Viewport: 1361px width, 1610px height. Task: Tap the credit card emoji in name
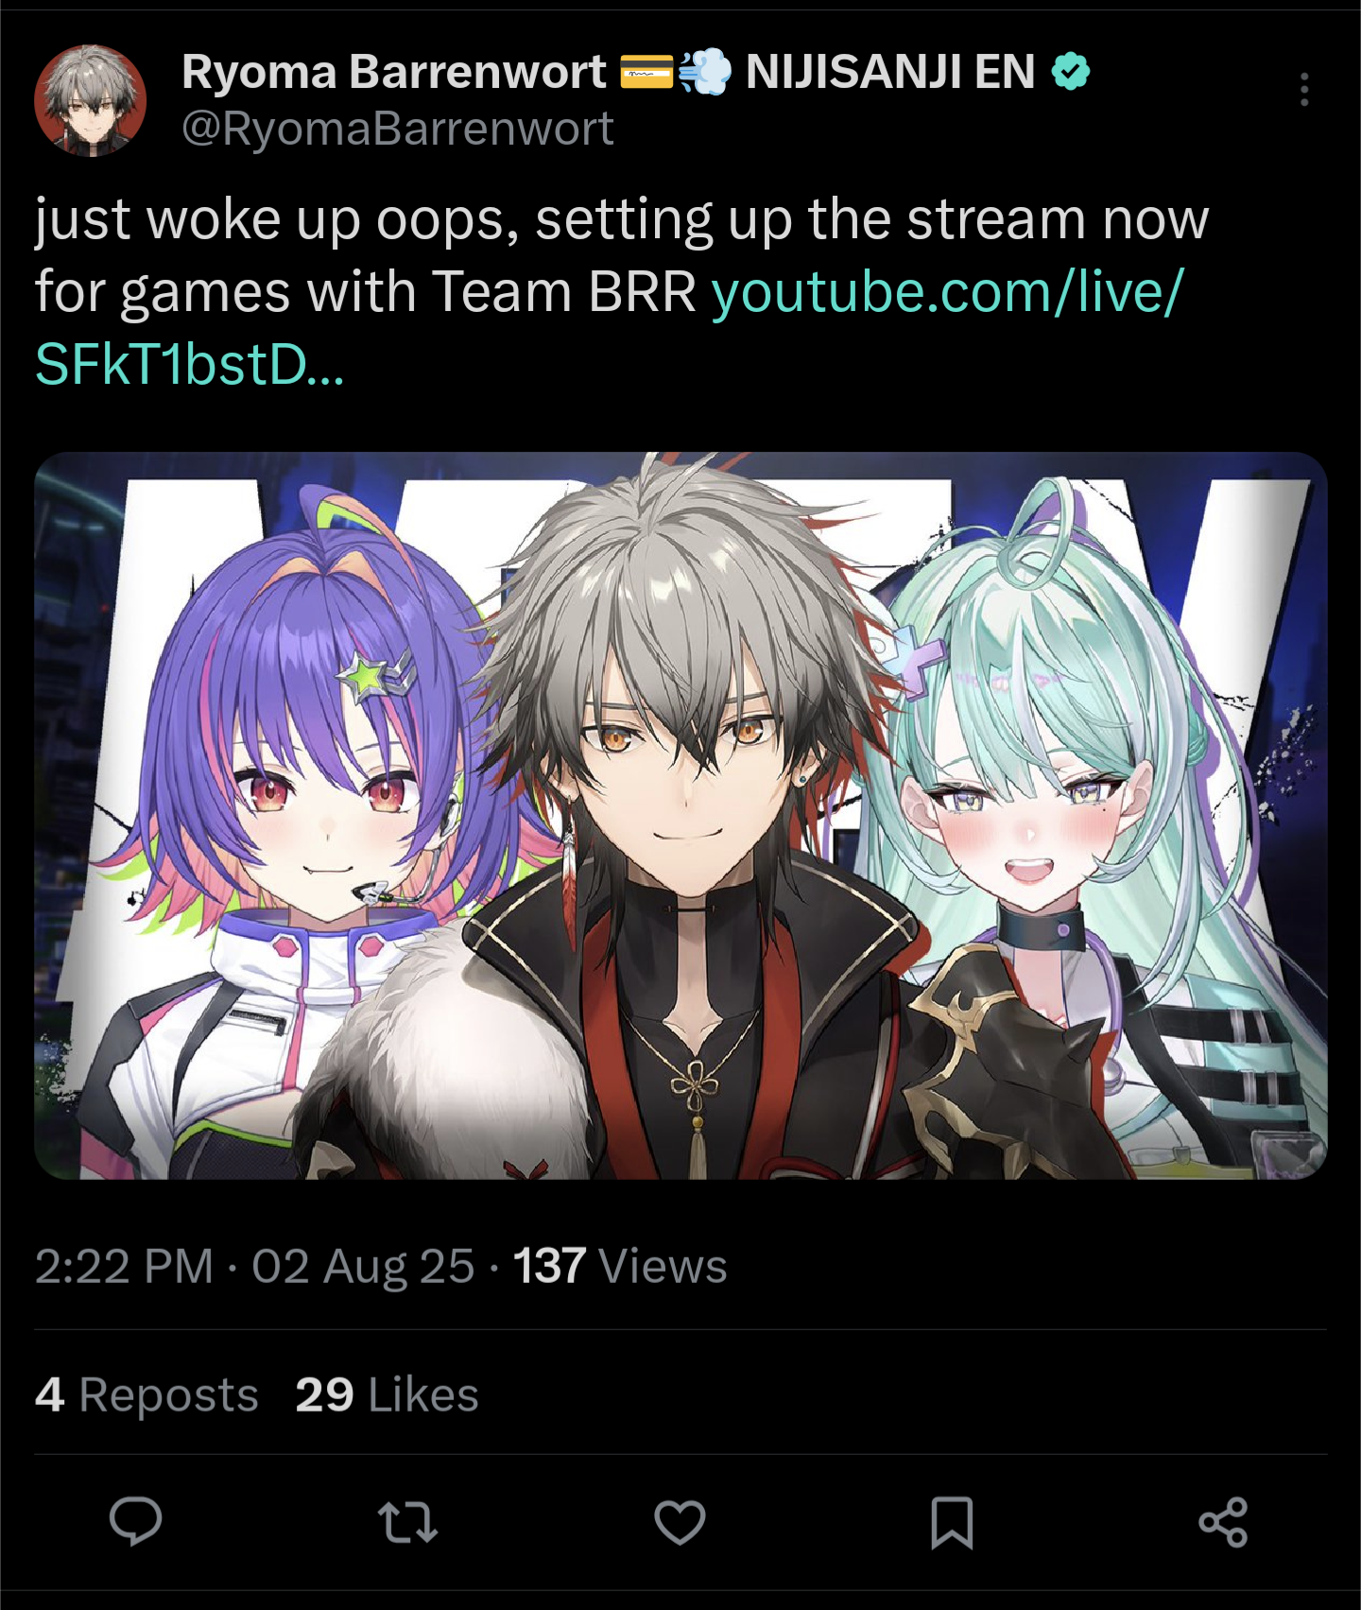646,72
